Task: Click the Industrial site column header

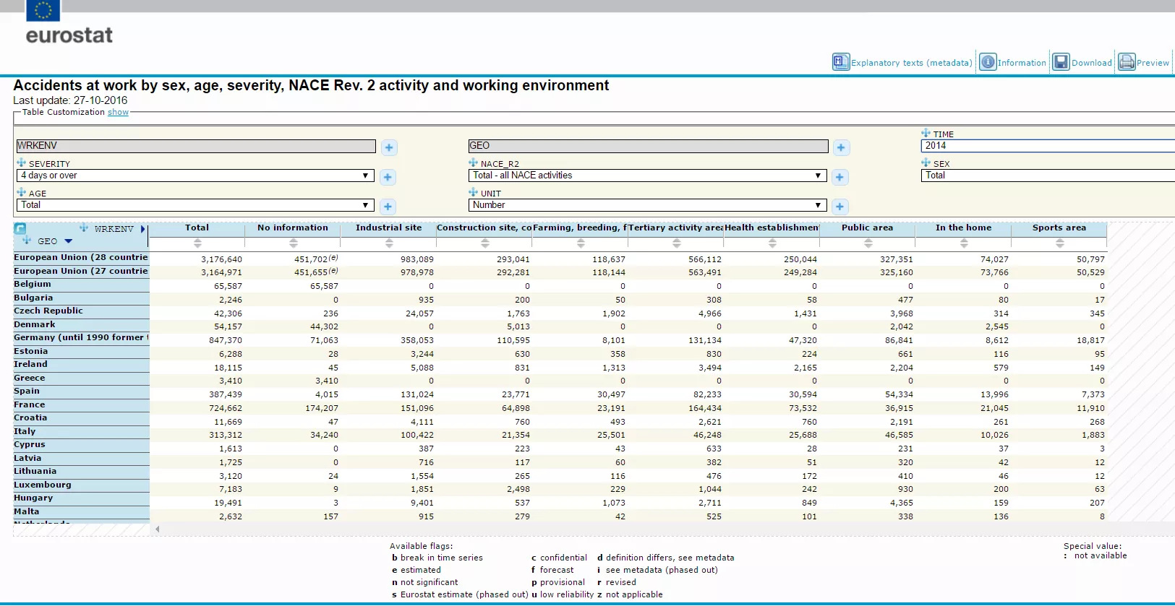Action: (x=388, y=228)
